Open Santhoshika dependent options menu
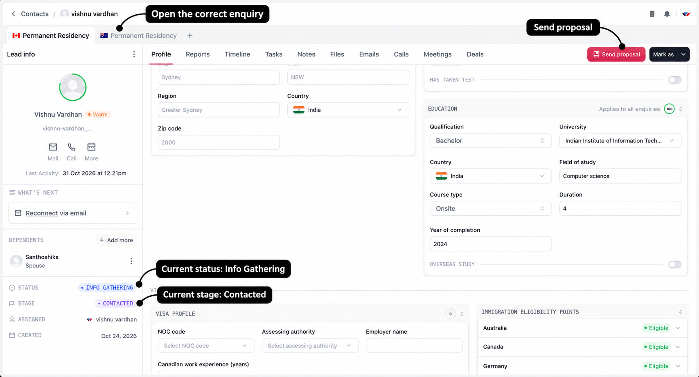The image size is (699, 377). pyautogui.click(x=131, y=261)
